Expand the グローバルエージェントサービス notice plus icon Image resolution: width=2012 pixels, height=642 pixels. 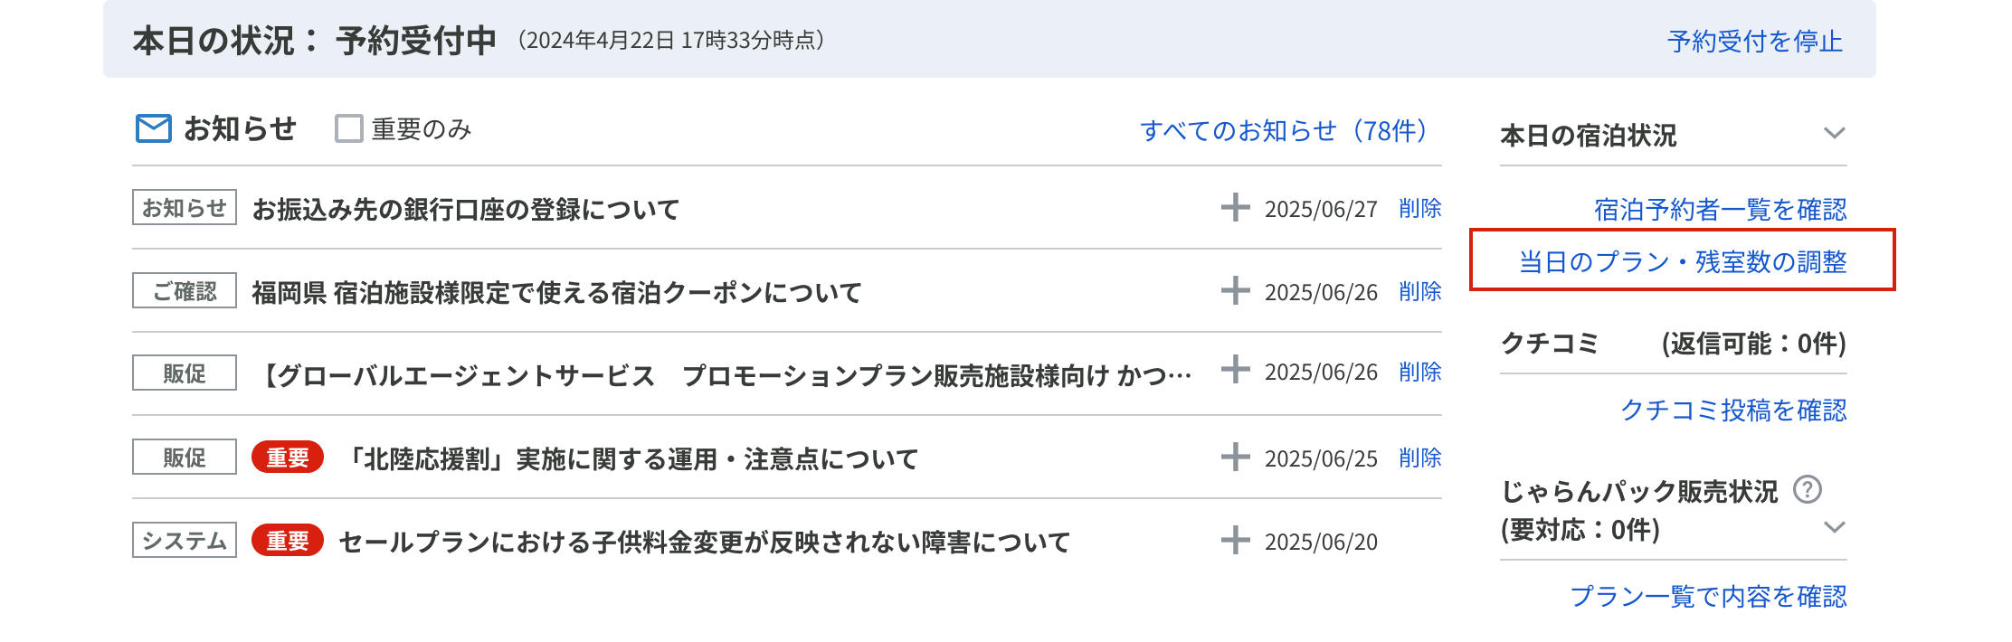1235,370
